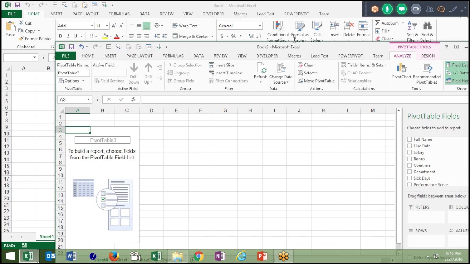Click the PivotTable Name input field

(x=73, y=73)
